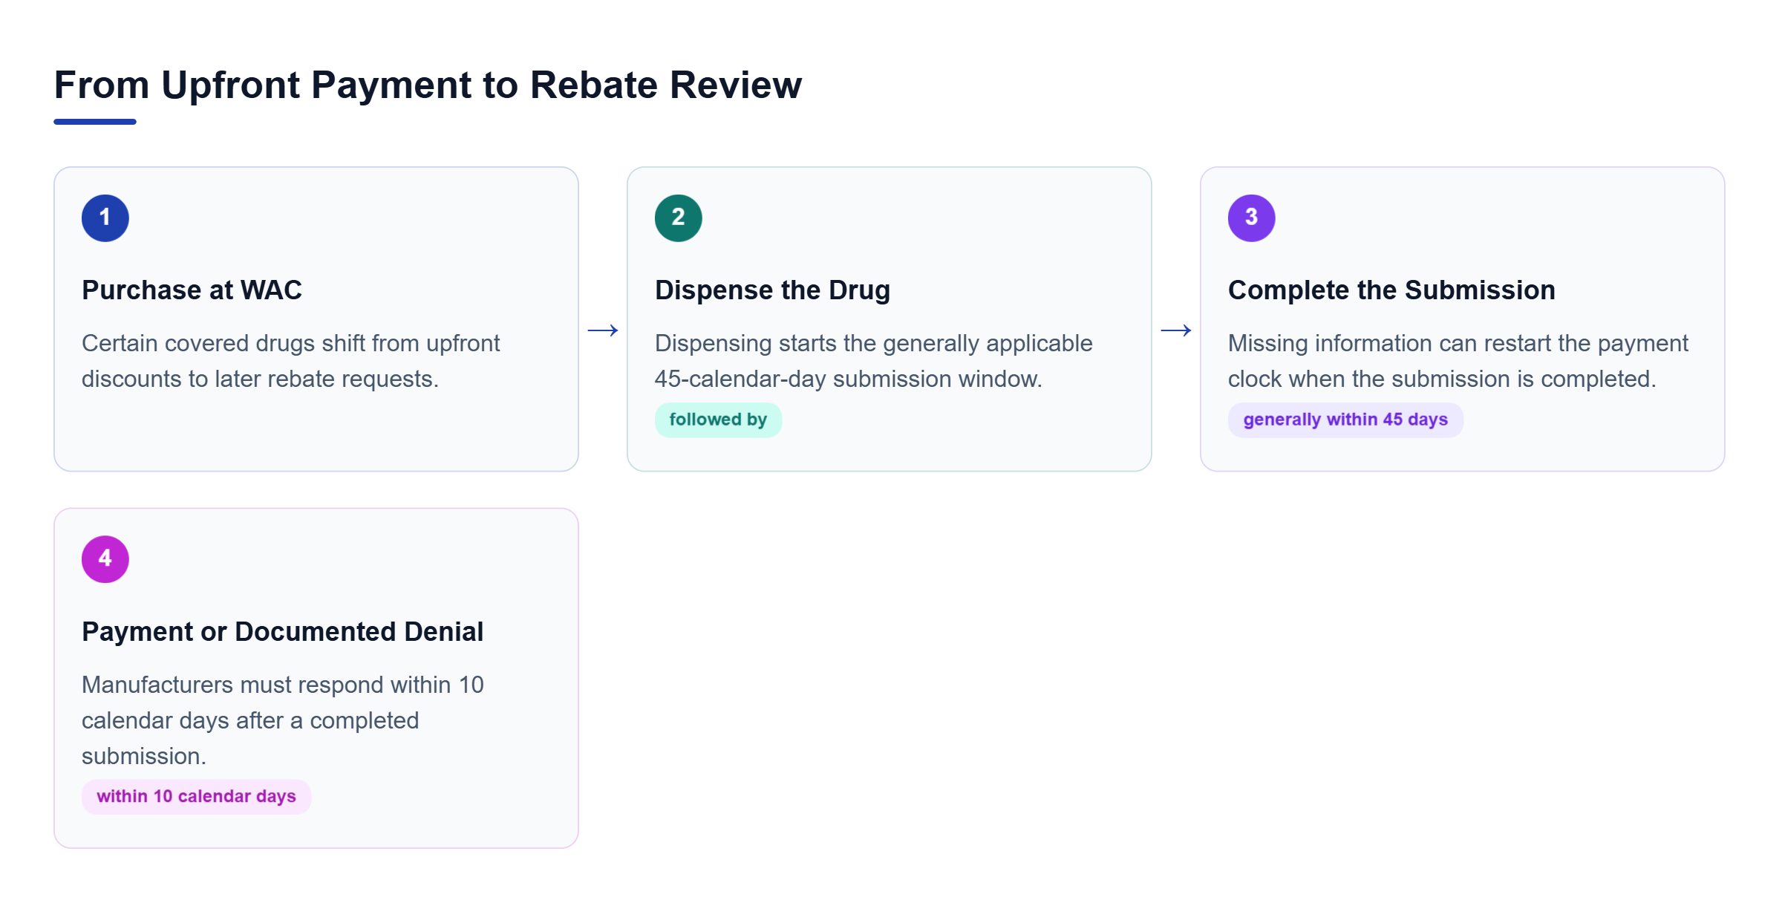Viewport: 1782px width, 903px height.
Task: Select the 'followed by' green pill tag
Action: click(718, 420)
